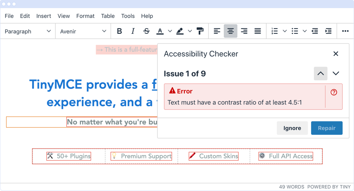Insert a bullet list
Viewport: 354px width, 191px height.
295,31
